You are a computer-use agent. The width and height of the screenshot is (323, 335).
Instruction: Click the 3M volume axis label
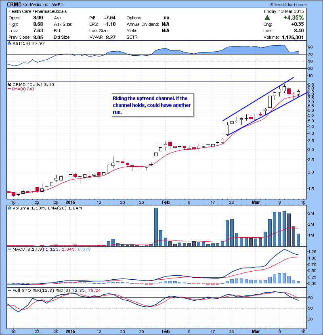311,213
